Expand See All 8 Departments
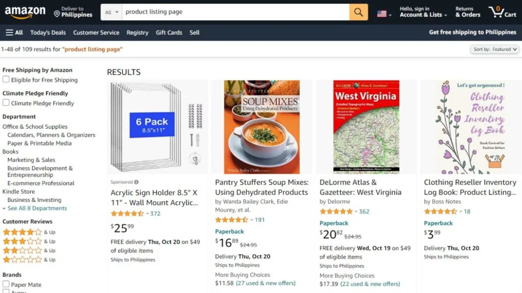Image resolution: width=522 pixels, height=293 pixels. pos(37,208)
